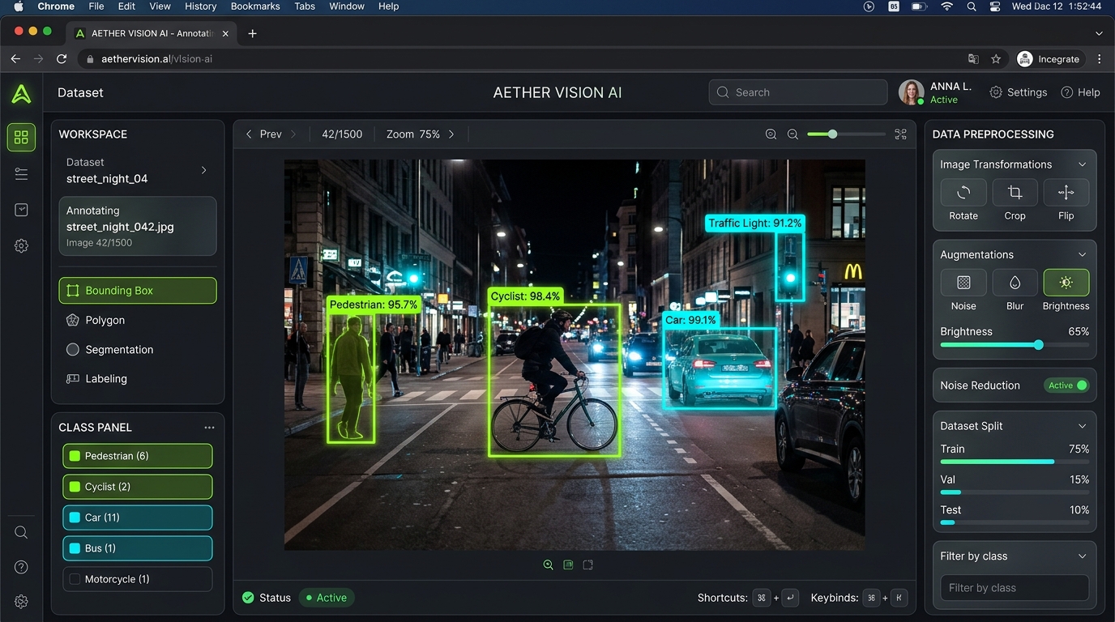The image size is (1115, 622).
Task: Open Help in the top header
Action: coord(1080,92)
